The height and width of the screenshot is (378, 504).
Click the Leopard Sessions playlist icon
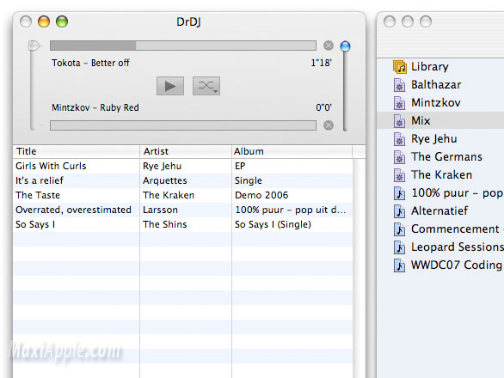399,247
